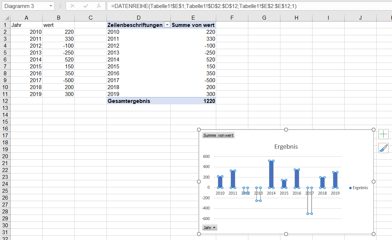Click the Summe von wert chart field button

(x=218, y=135)
